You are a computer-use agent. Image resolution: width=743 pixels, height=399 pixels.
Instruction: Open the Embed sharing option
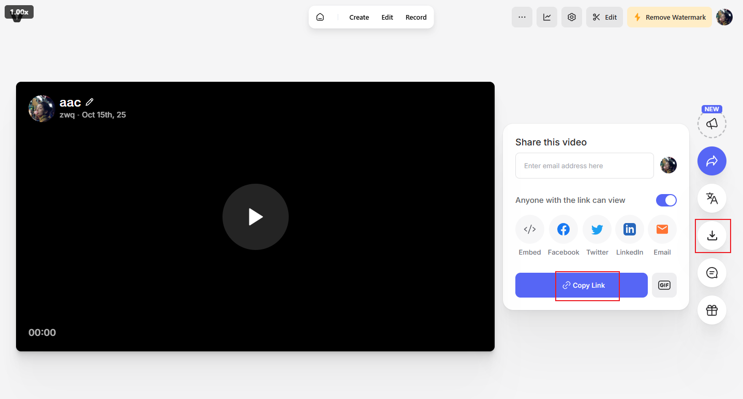click(529, 229)
